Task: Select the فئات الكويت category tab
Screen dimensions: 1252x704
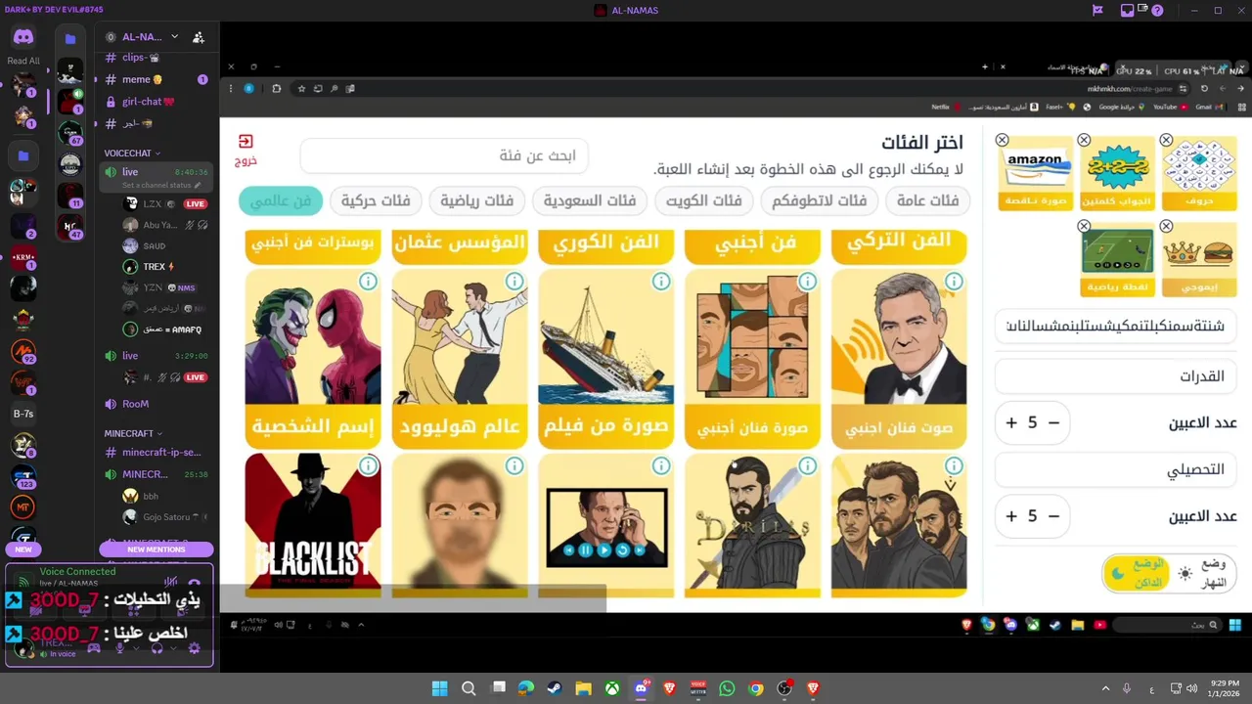Action: [704, 201]
